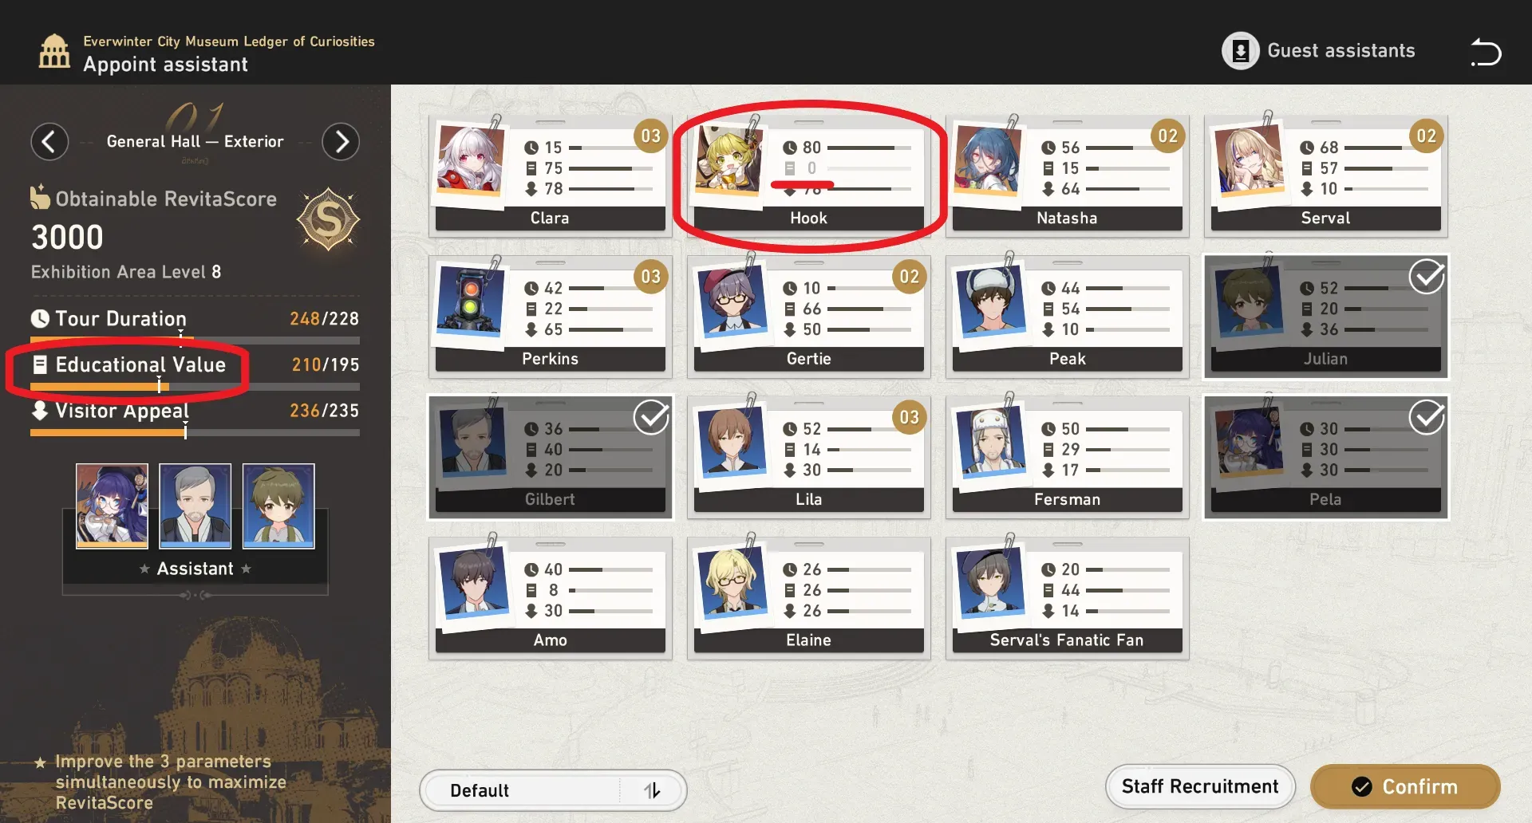
Task: Click the Visitor Appeal icon
Action: click(40, 410)
